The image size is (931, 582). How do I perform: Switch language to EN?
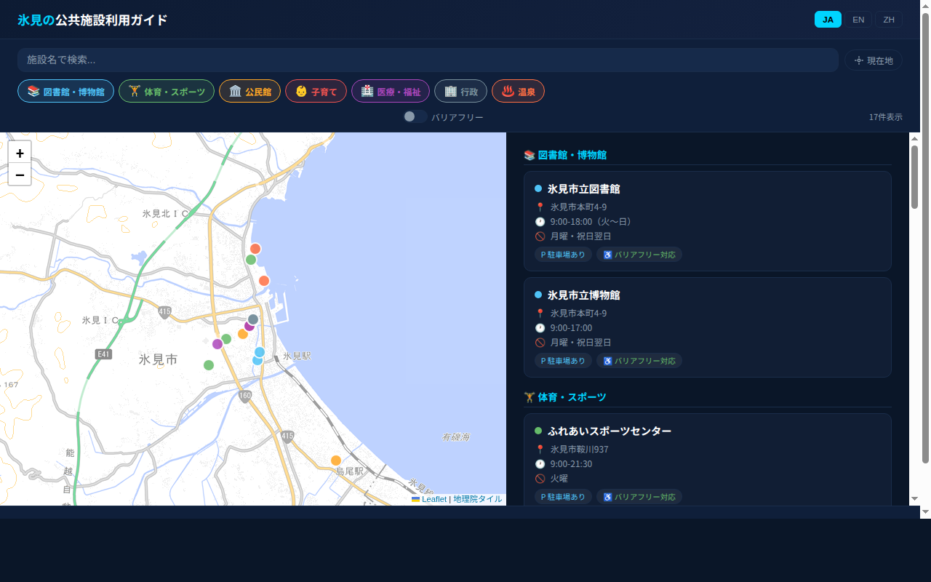click(x=858, y=20)
